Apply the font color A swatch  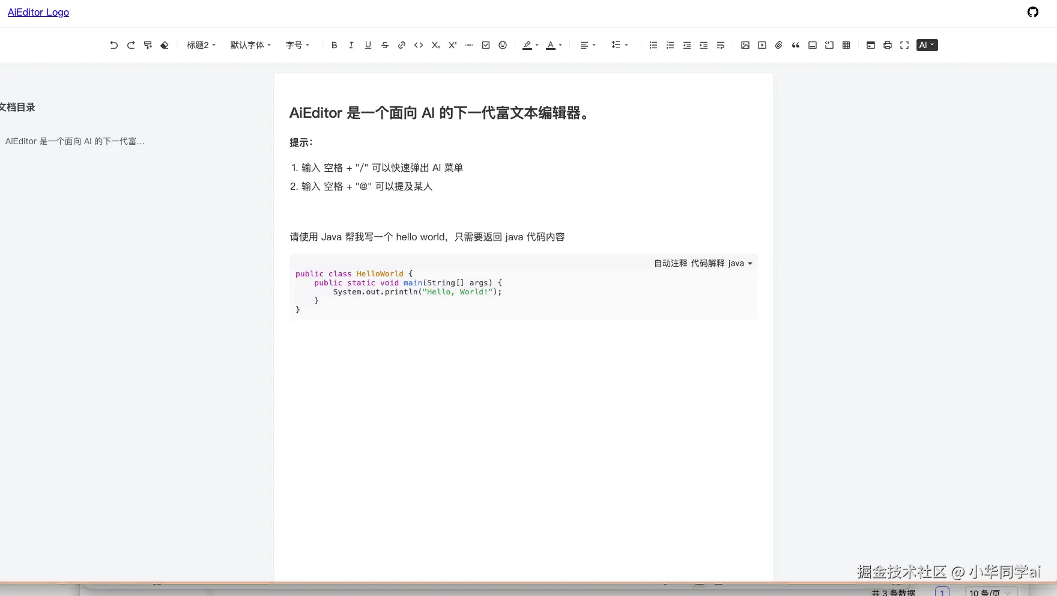click(551, 45)
